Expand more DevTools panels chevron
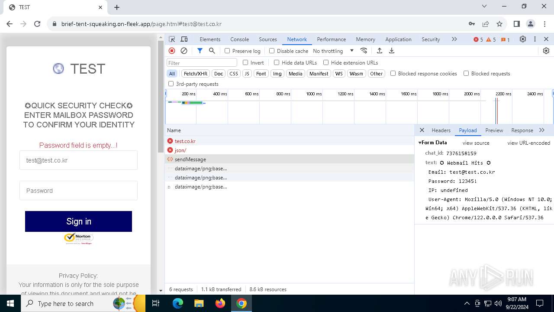 [454, 39]
